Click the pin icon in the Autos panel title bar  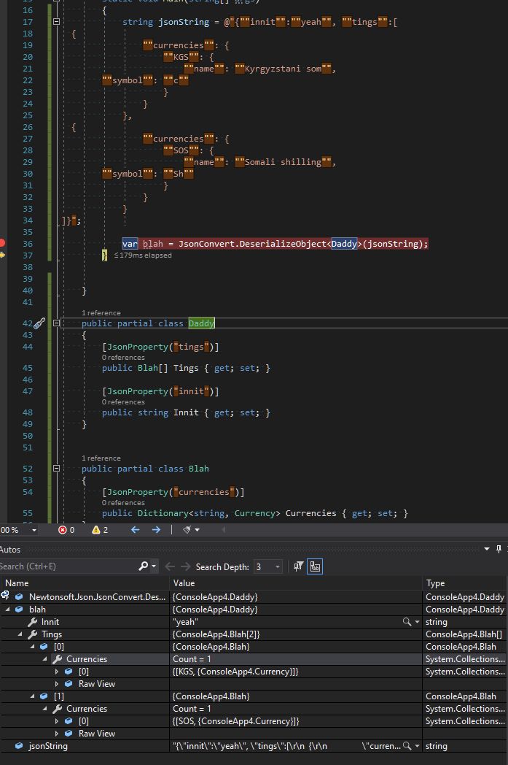[x=499, y=550]
